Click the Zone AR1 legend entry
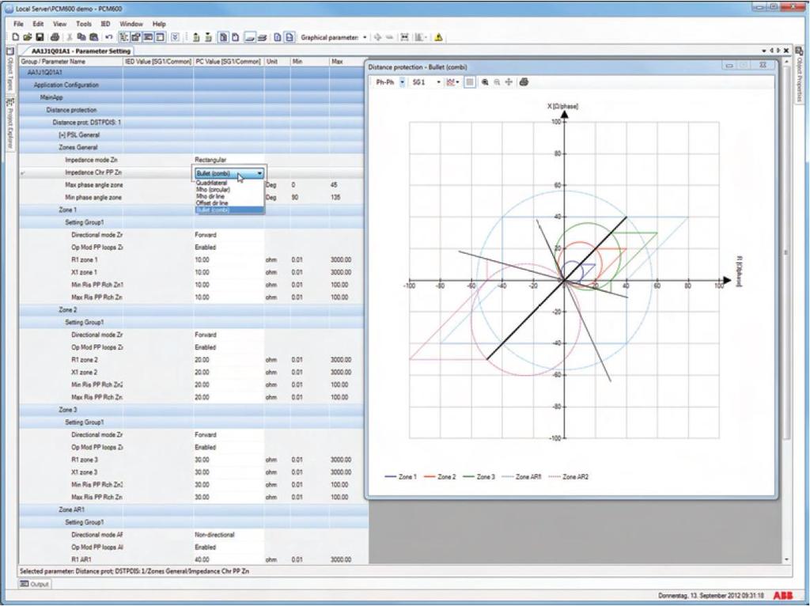This screenshot has width=810, height=606. 521,477
